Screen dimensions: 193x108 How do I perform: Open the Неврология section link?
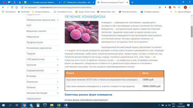pyautogui.click(x=33, y=37)
